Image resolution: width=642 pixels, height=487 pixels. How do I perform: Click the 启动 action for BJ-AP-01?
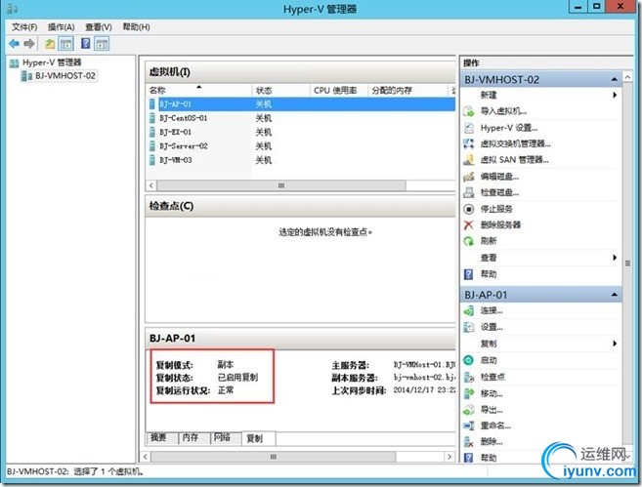489,360
